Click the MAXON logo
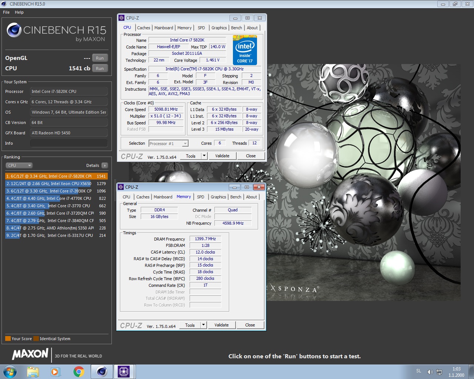Viewport: 474px width, 379px height. coord(30,354)
